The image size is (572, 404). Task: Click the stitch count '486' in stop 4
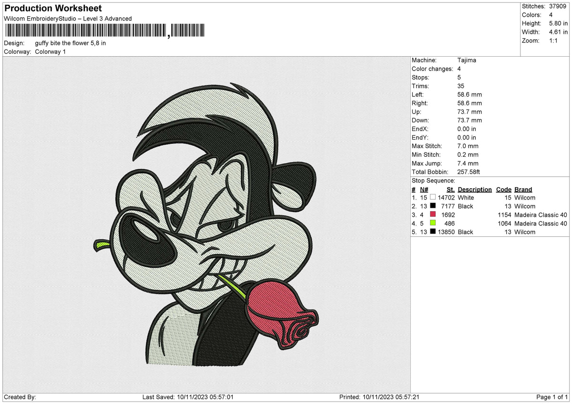click(449, 223)
